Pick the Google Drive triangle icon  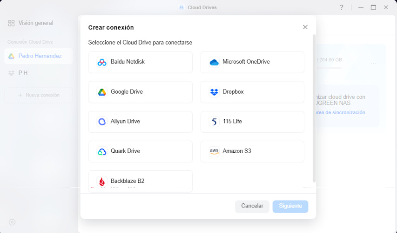[102, 92]
